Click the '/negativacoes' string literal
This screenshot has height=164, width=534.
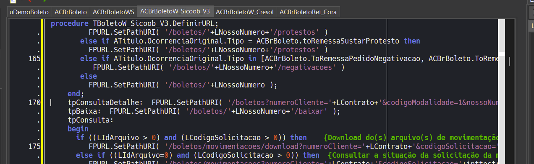click(x=305, y=67)
